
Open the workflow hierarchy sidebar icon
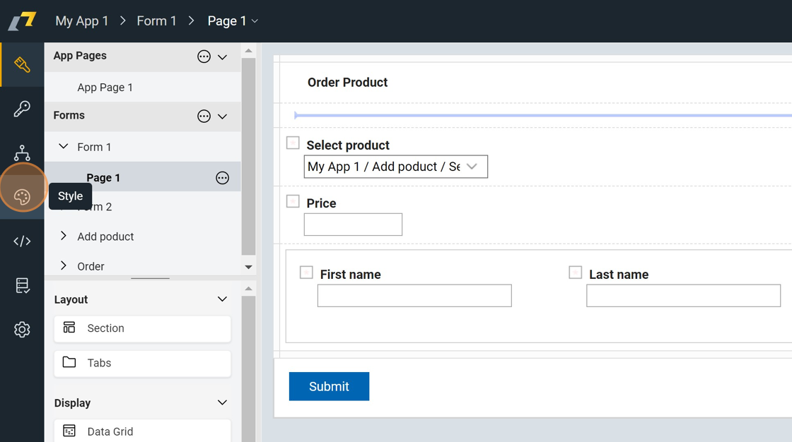[22, 153]
